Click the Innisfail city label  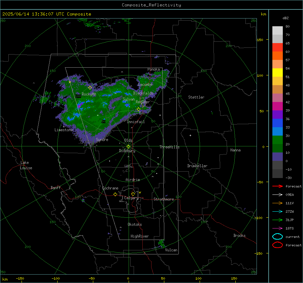[136, 122]
